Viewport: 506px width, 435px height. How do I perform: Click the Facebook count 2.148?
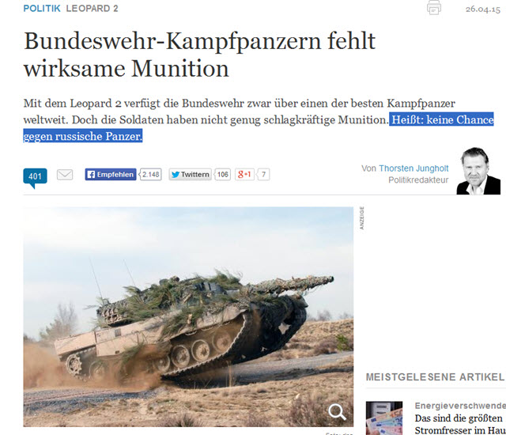(150, 175)
